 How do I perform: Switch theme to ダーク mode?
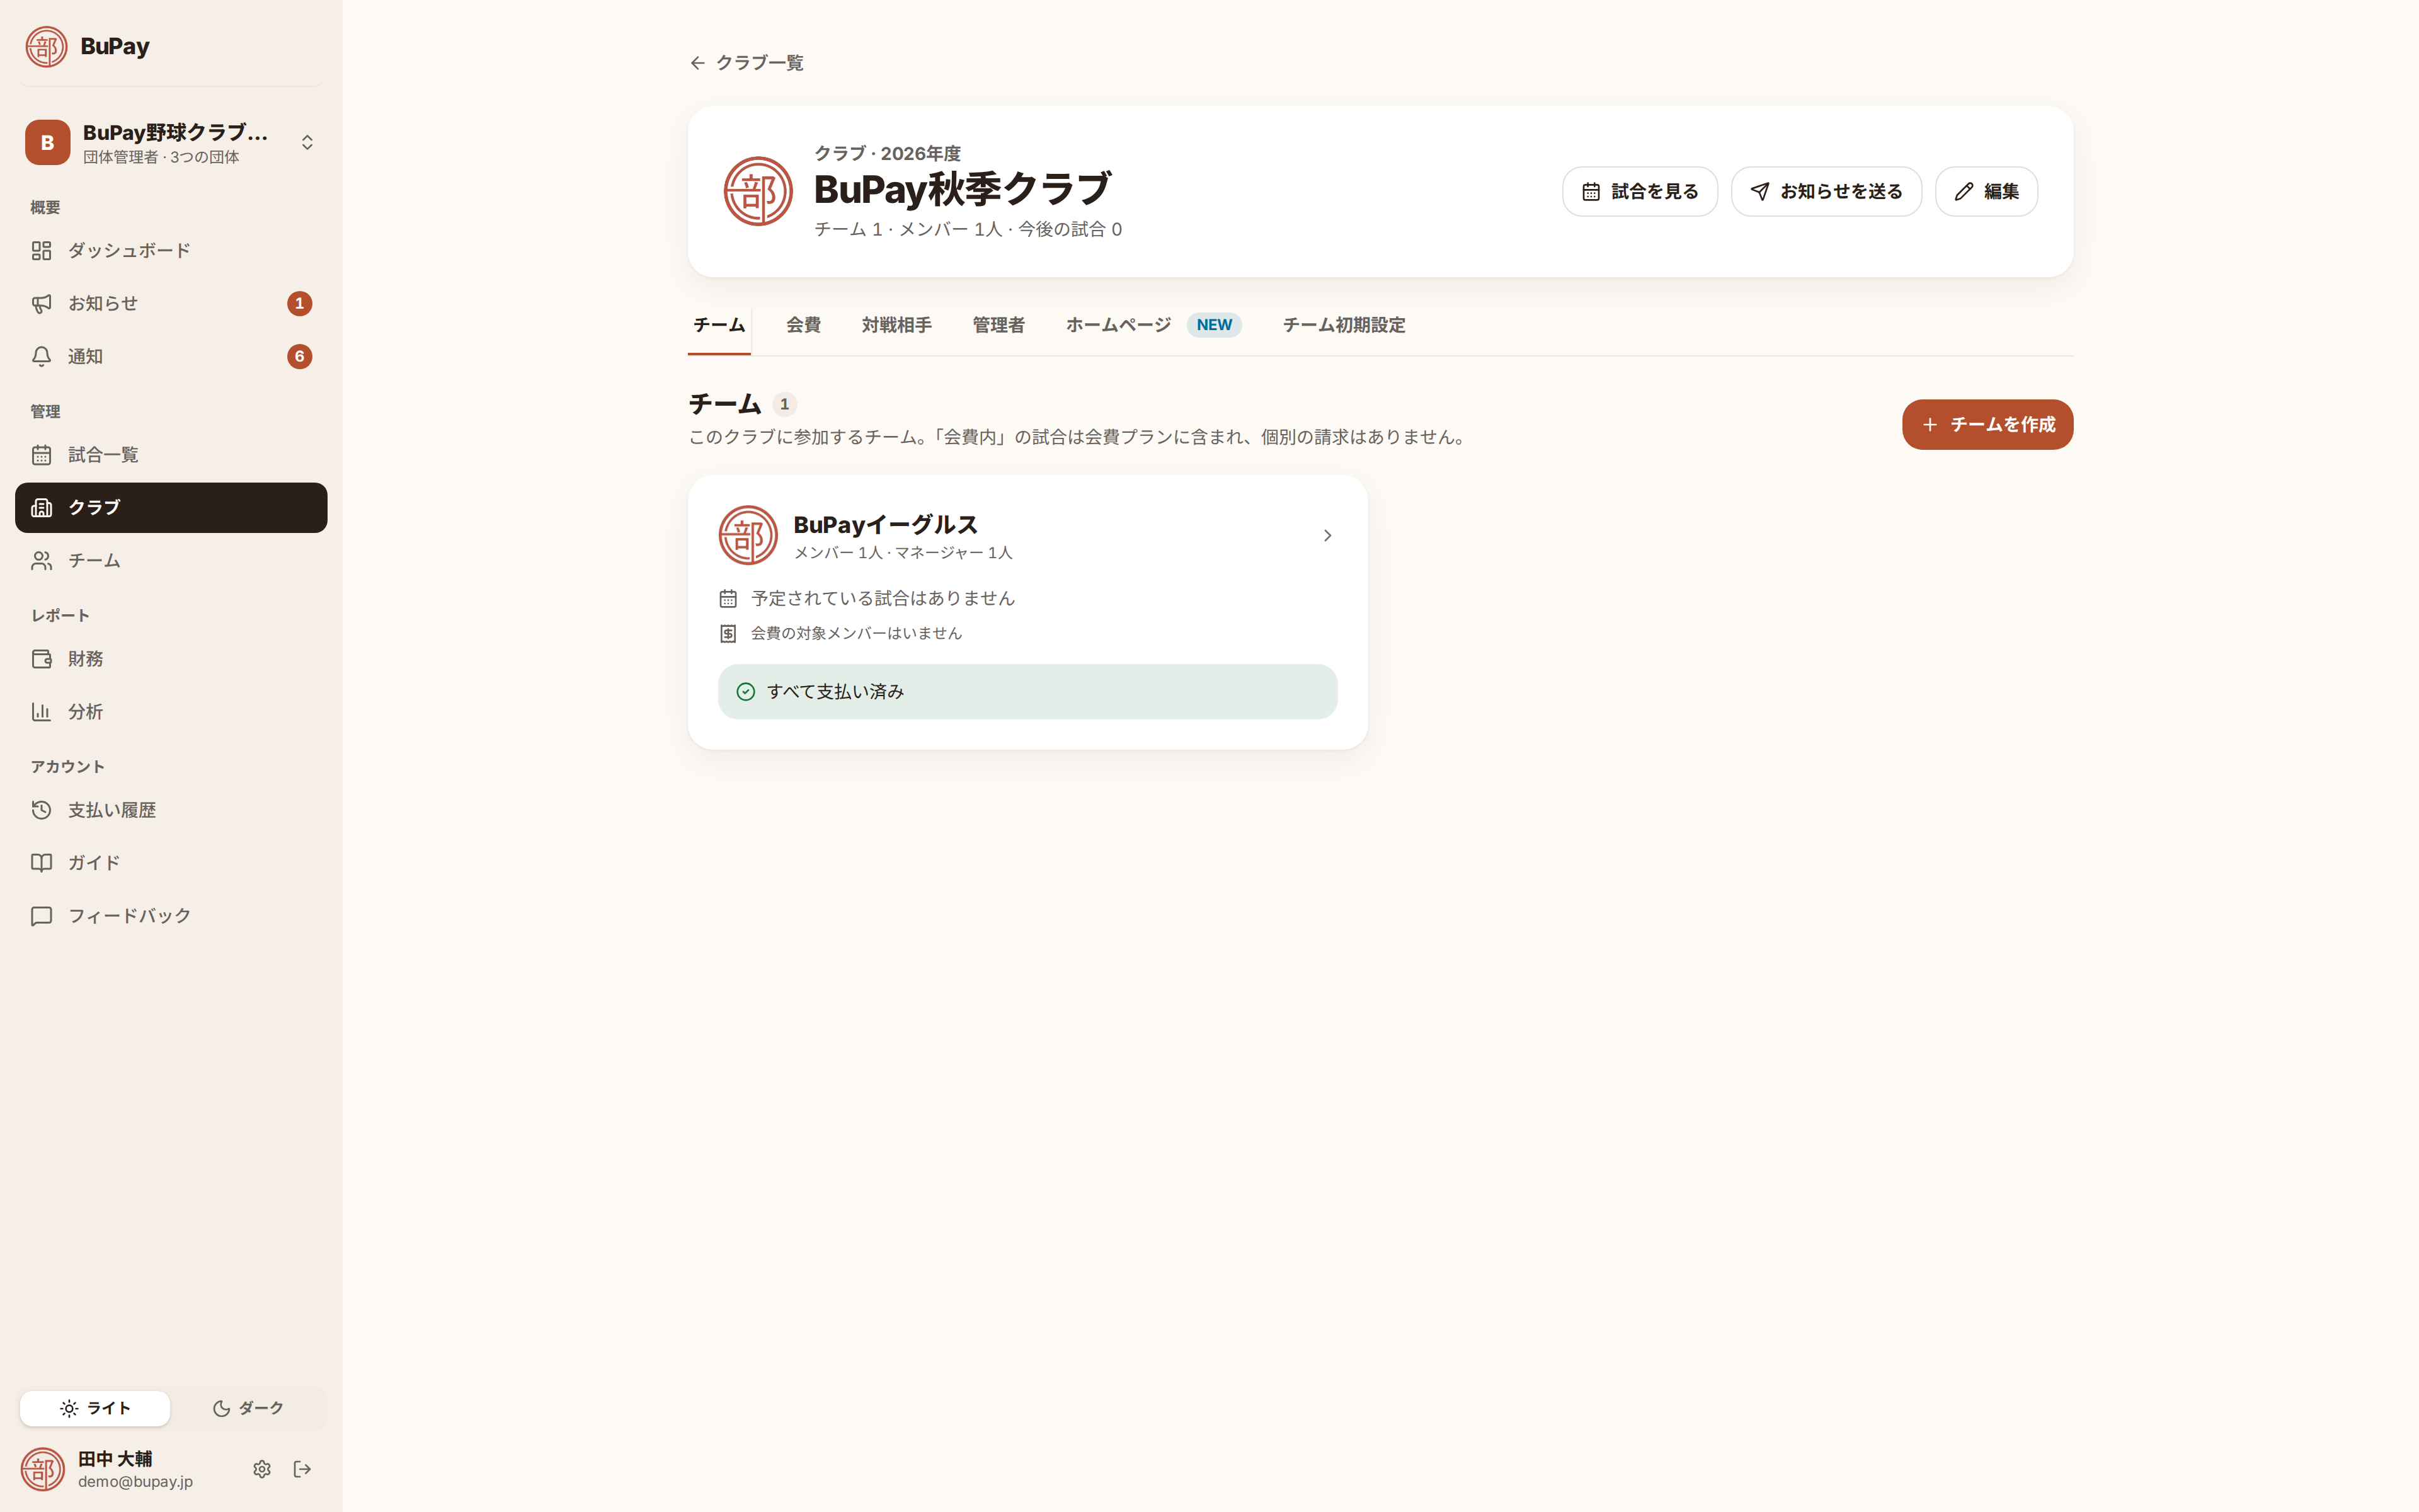[x=248, y=1408]
